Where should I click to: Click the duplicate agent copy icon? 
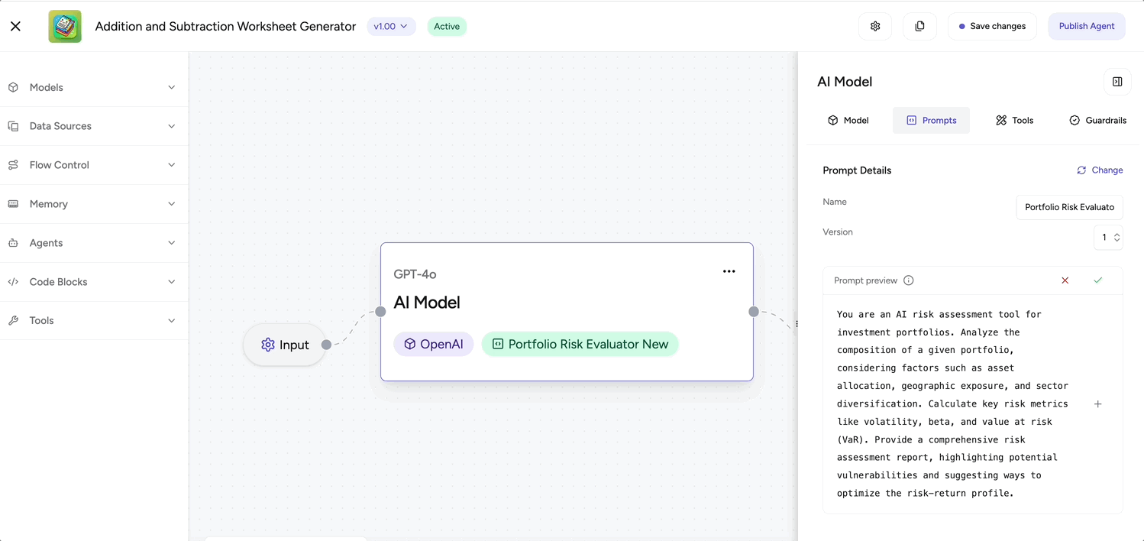(x=919, y=26)
